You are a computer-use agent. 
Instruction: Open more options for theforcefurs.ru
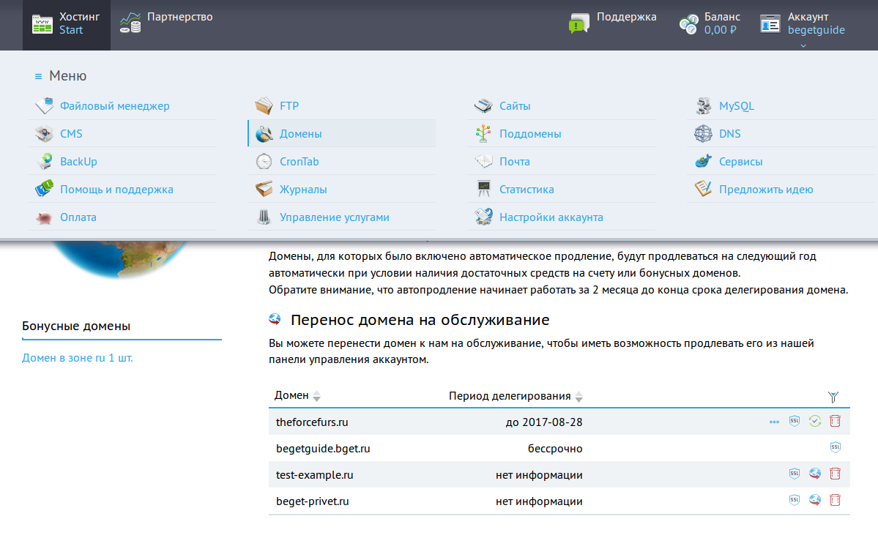point(774,422)
